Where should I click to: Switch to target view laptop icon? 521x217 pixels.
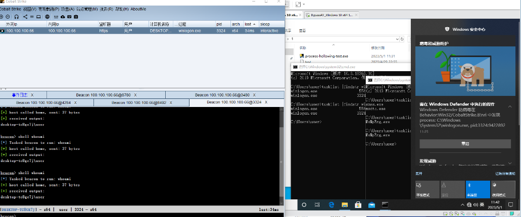tap(38, 17)
